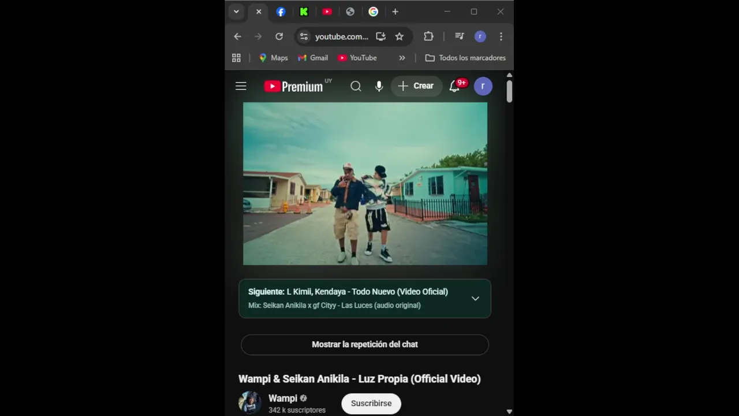This screenshot has height=416, width=739.
Task: Open the Wampi channel name link
Action: tap(283, 398)
